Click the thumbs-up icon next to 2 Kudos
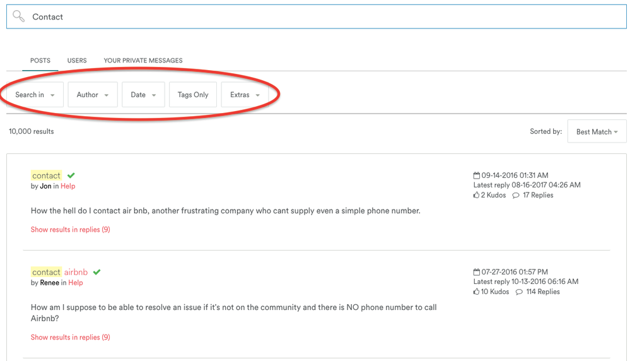630x361 pixels. [x=477, y=196]
